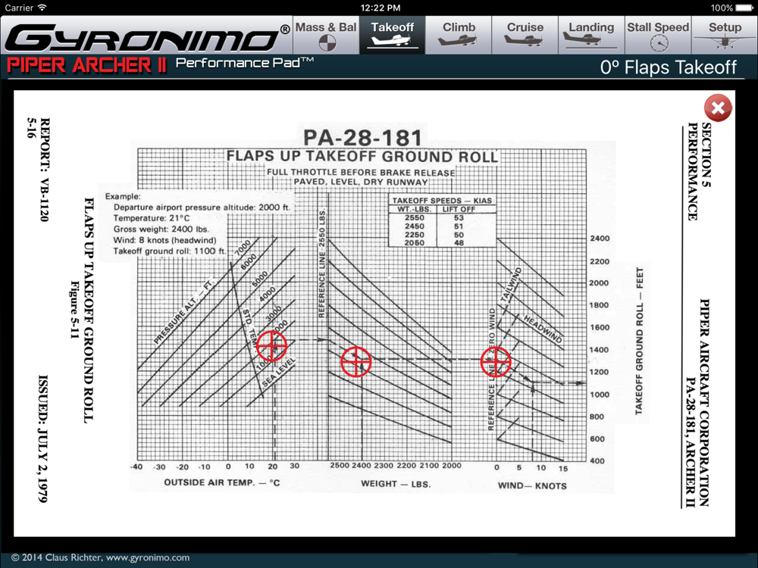The height and width of the screenshot is (568, 758).
Task: Open the Stall Speed tab
Action: coord(658,36)
